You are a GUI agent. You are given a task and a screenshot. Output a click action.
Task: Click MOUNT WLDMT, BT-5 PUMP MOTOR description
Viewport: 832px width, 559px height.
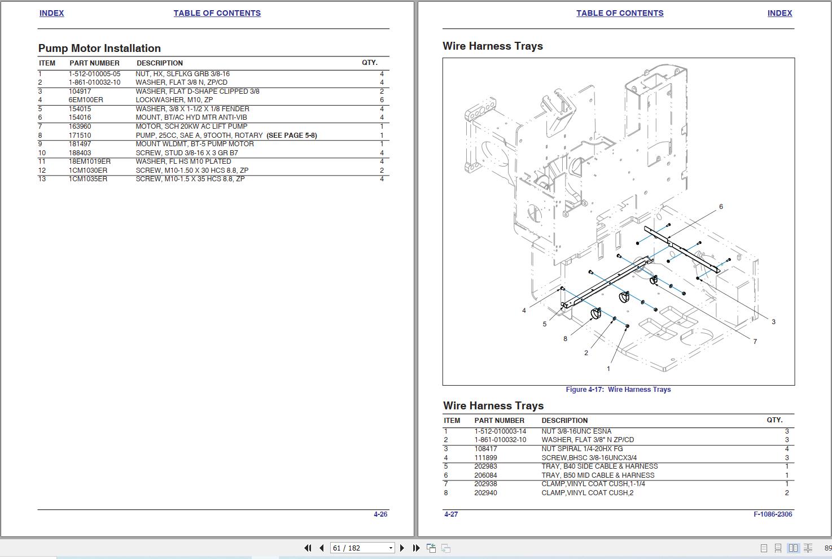pyautogui.click(x=195, y=144)
